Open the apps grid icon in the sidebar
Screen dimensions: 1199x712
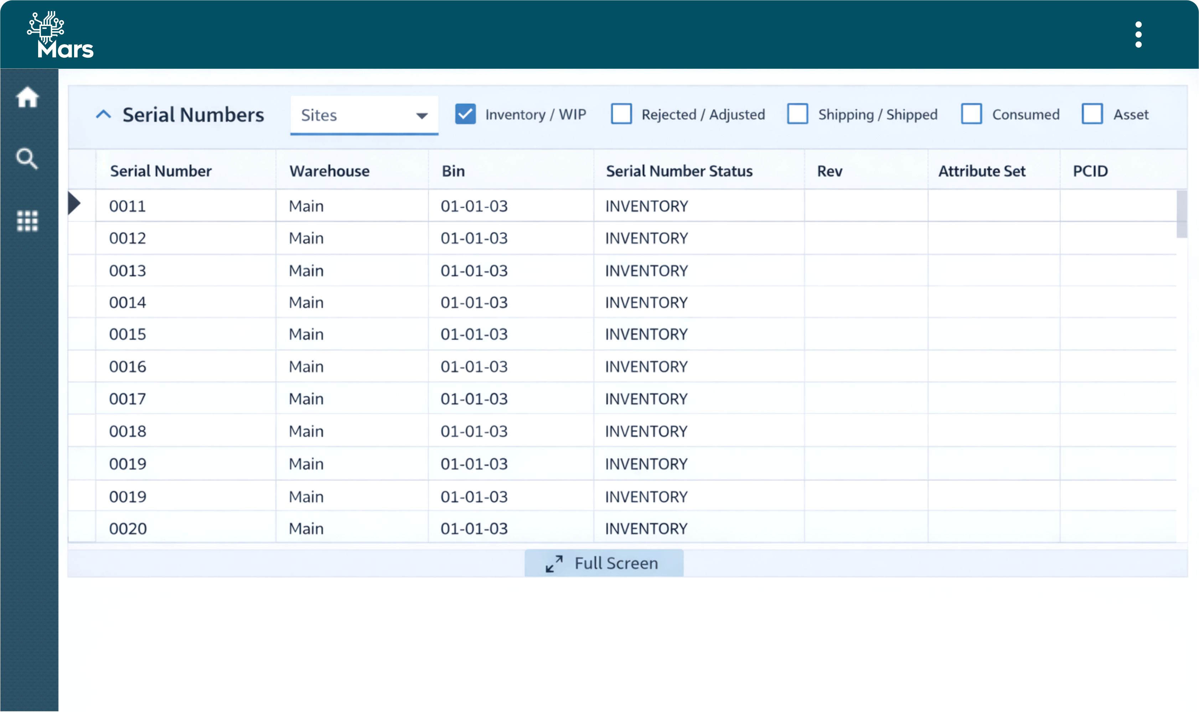pos(27,221)
